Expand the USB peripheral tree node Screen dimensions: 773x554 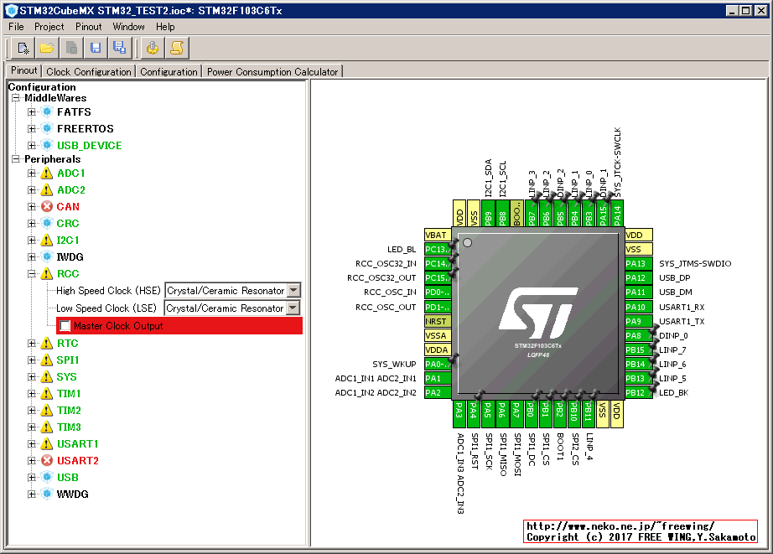32,477
